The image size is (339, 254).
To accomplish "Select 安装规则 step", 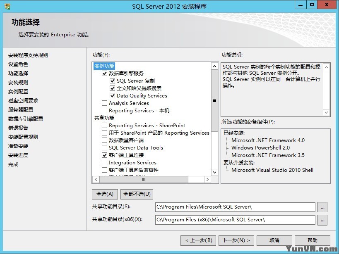I will point(18,83).
